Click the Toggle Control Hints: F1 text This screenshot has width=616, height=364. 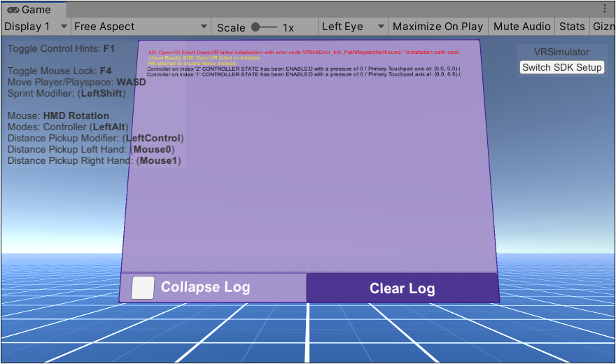61,49
